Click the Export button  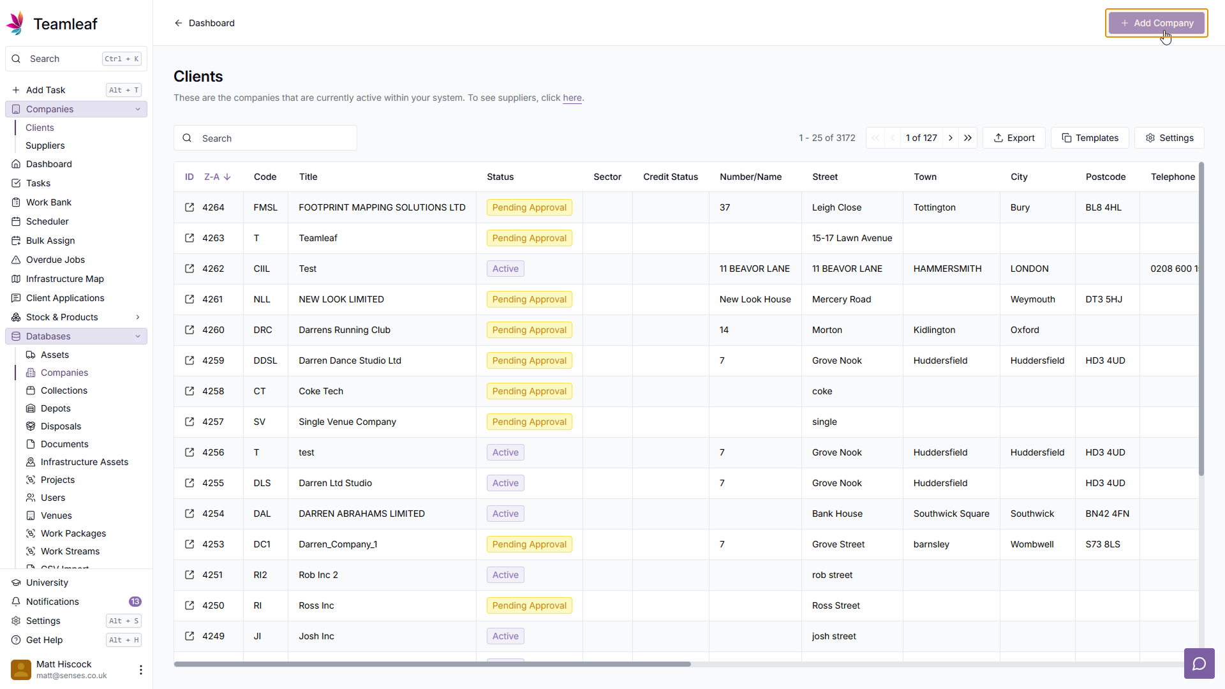[1014, 138]
